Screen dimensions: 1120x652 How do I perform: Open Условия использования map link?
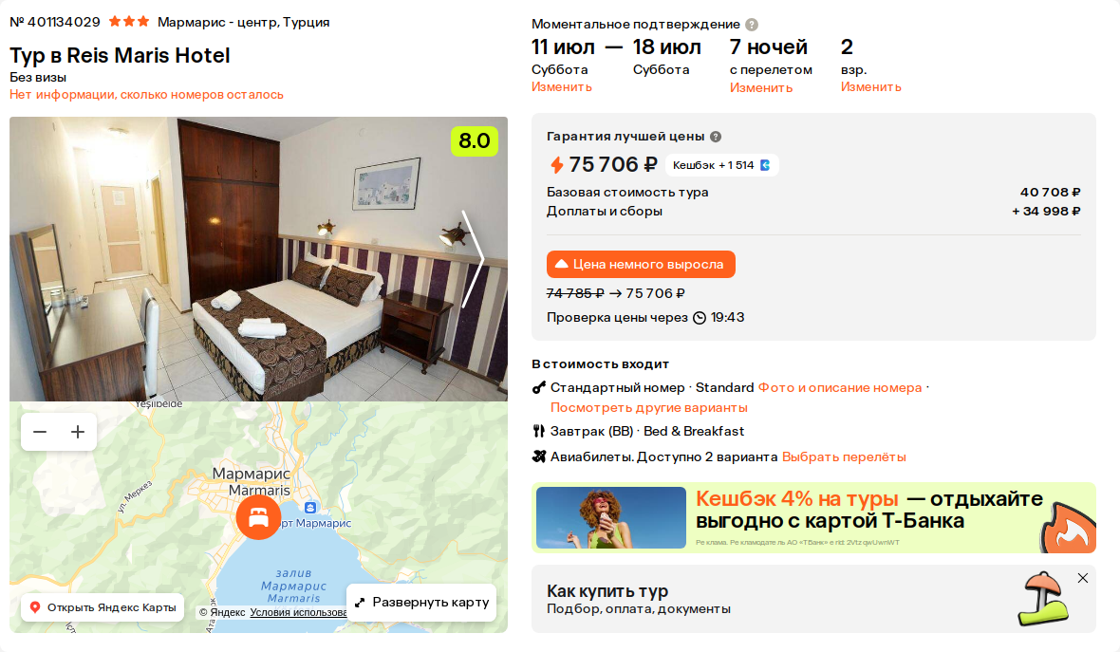click(298, 613)
